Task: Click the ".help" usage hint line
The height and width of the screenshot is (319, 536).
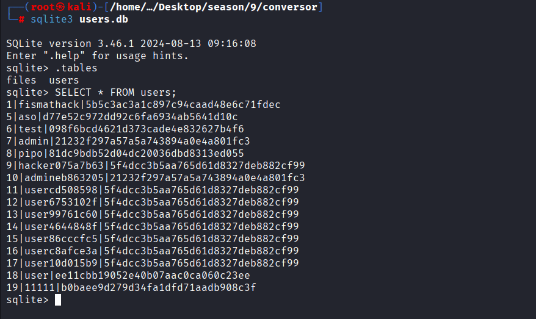Action: pos(98,56)
